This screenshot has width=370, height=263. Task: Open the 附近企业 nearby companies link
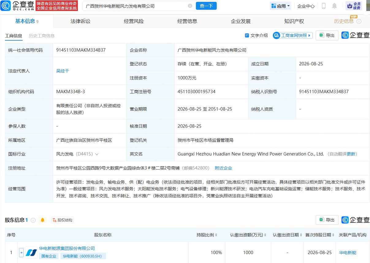click(x=223, y=168)
